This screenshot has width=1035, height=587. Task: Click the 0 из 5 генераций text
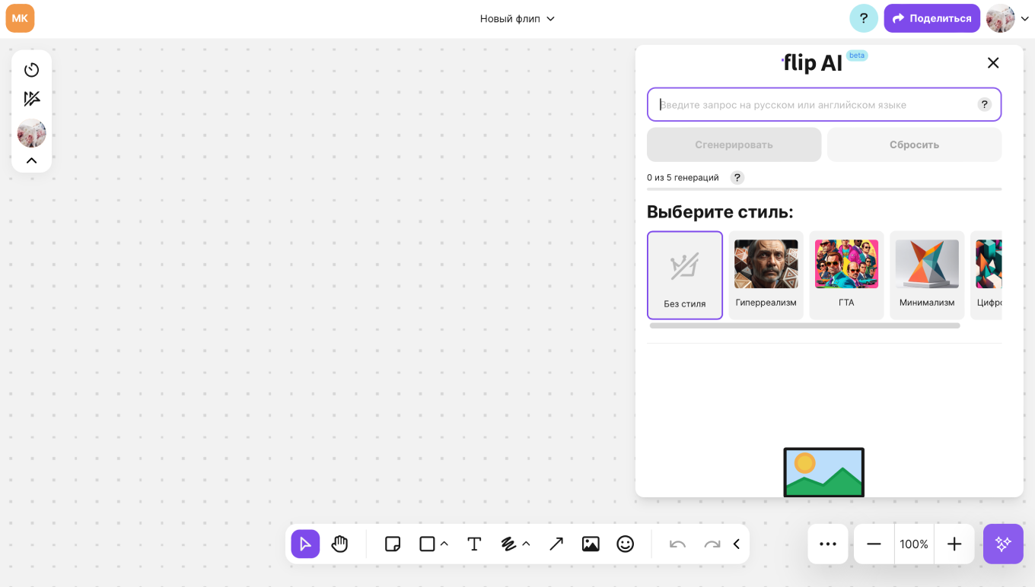[683, 177]
